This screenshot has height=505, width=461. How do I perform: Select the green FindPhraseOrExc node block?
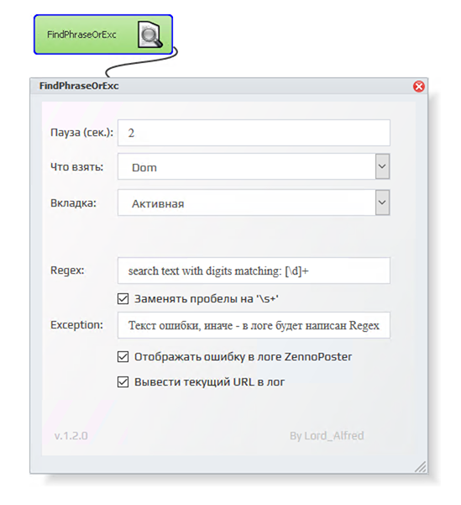click(103, 34)
